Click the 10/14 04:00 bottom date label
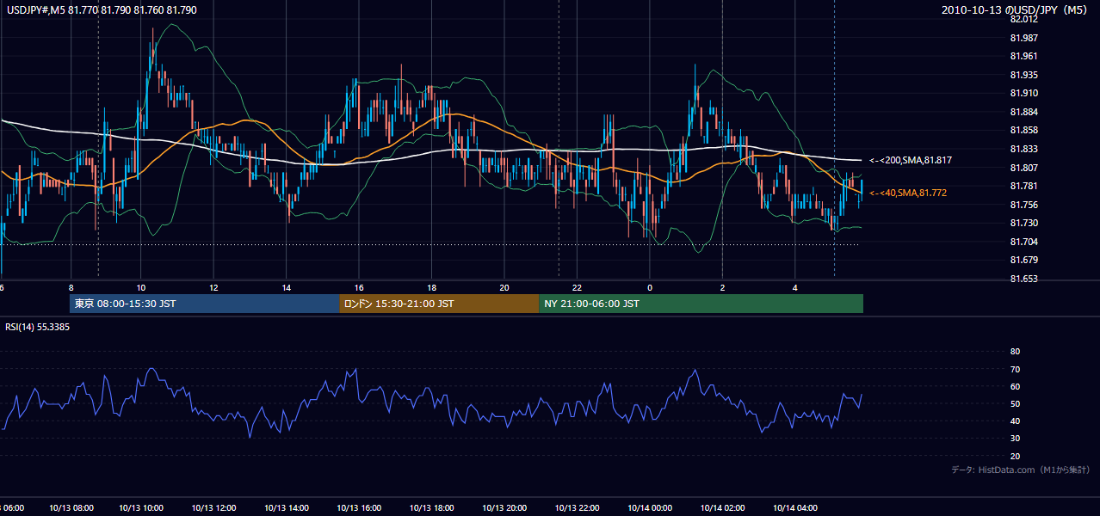 coord(795,508)
